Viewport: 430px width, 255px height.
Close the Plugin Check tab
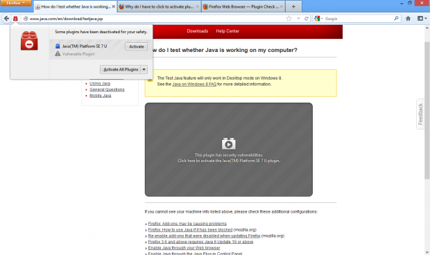coord(282,6)
